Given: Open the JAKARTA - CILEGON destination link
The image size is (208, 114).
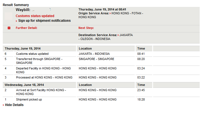Looking at the screenshot, I should pyautogui.click(x=126, y=35).
